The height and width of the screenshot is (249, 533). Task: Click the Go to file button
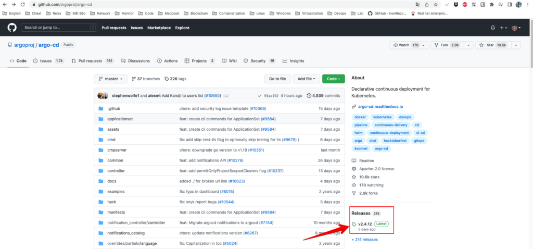coord(277,79)
